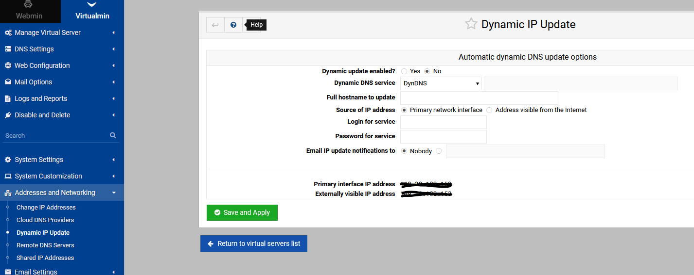This screenshot has width=694, height=275.
Task: Click the Logs and Reports document icon
Action: click(x=8, y=98)
